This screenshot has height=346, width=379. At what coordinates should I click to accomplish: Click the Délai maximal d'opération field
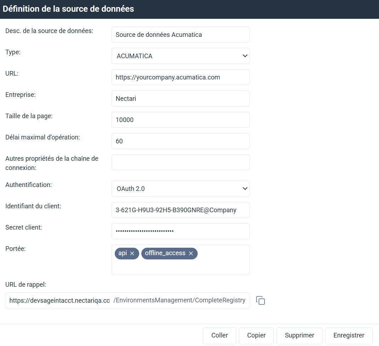181,141
